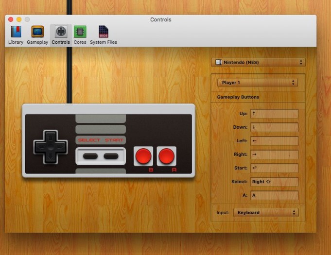Open the Gameplay preferences pane
The width and height of the screenshot is (331, 255).
[x=37, y=35]
